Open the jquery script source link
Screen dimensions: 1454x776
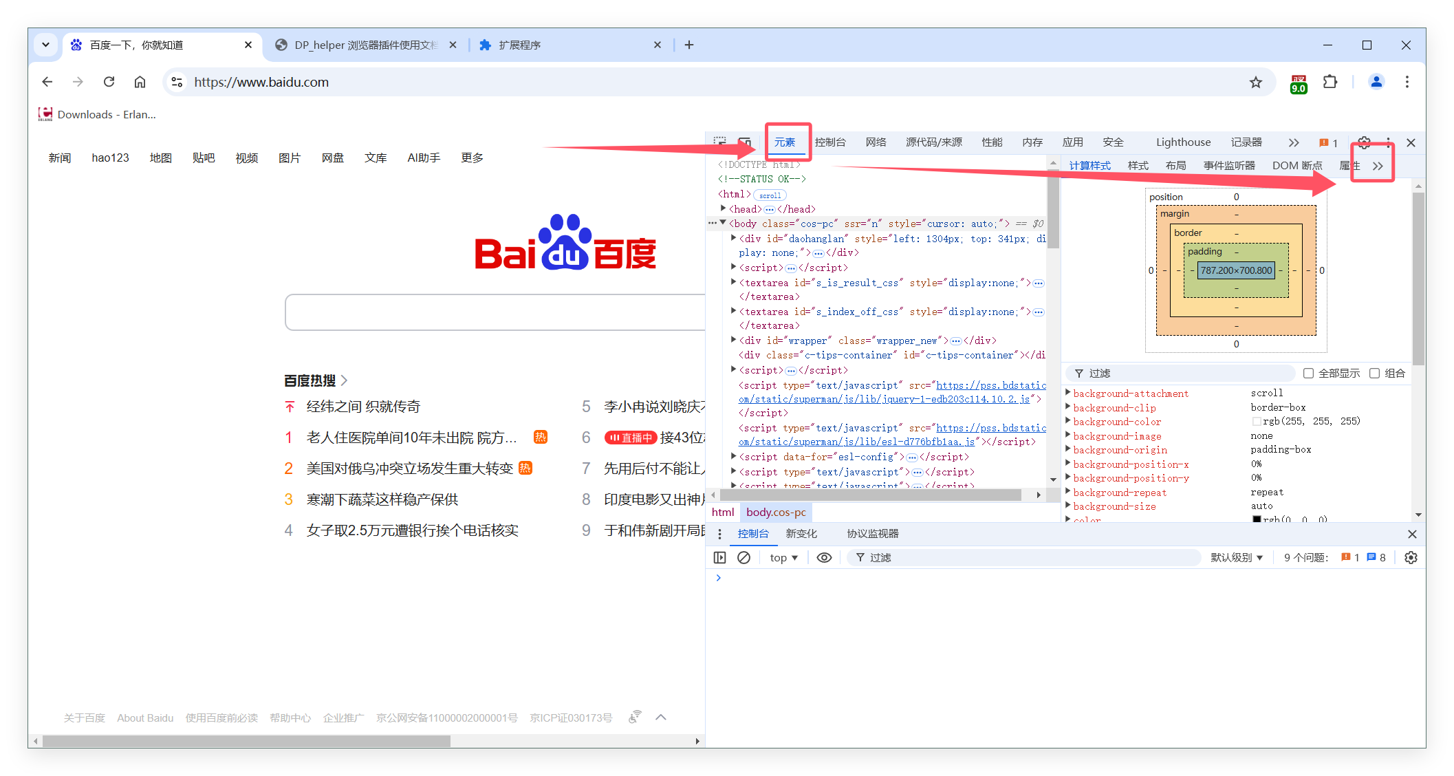(x=892, y=392)
